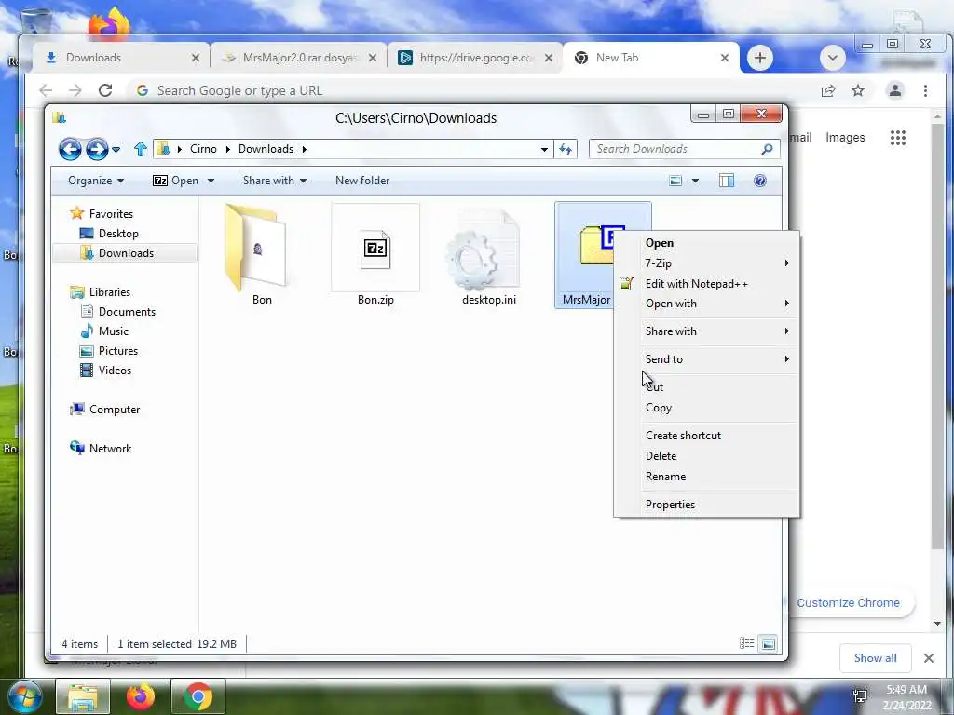Open recent pages dropdown beside Forward
Screen dimensions: 954x715
[116, 149]
